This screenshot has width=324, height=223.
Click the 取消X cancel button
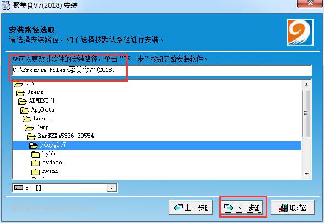click(x=293, y=208)
